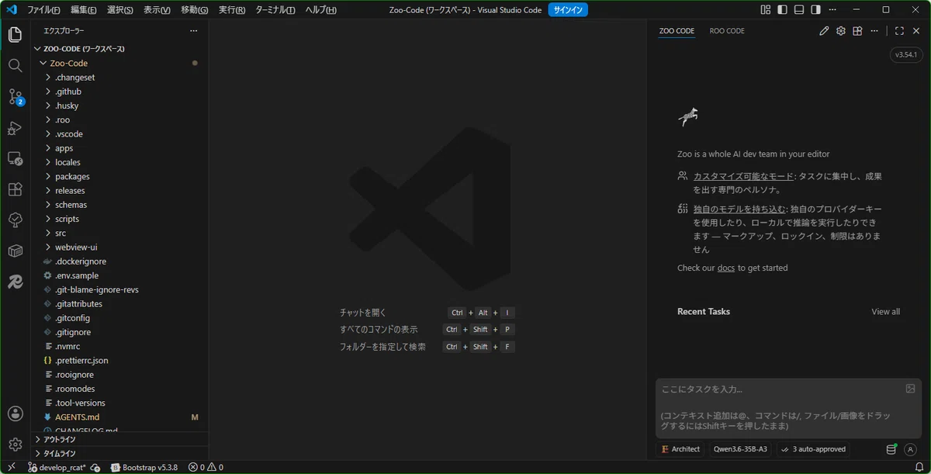Image resolution: width=931 pixels, height=474 pixels.
Task: Add image using icon in task input box
Action: [x=910, y=389]
